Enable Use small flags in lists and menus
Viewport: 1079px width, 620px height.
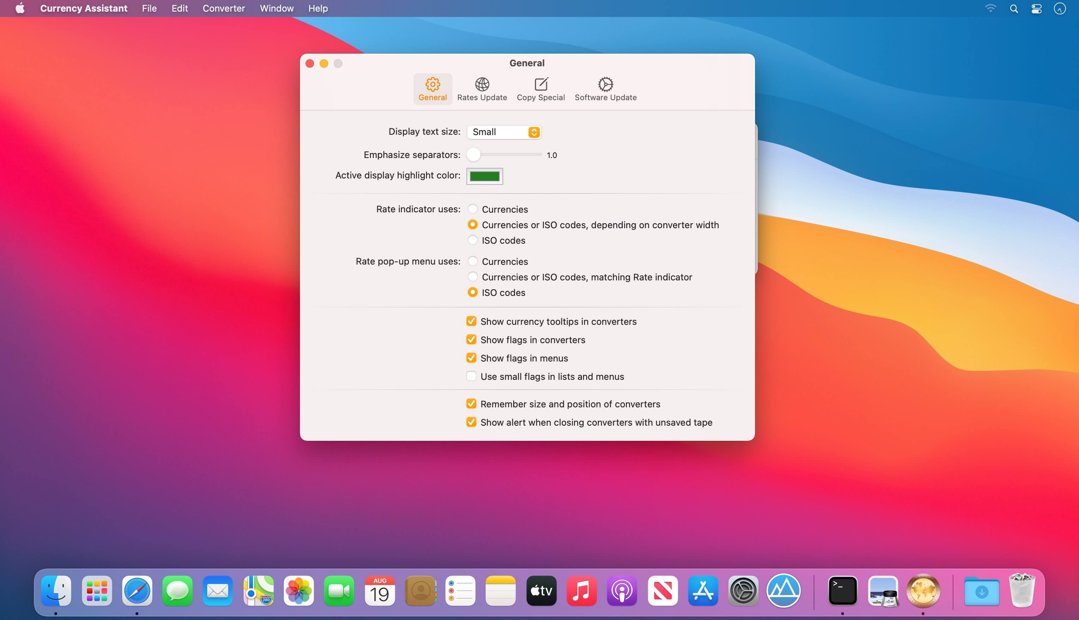(x=471, y=376)
